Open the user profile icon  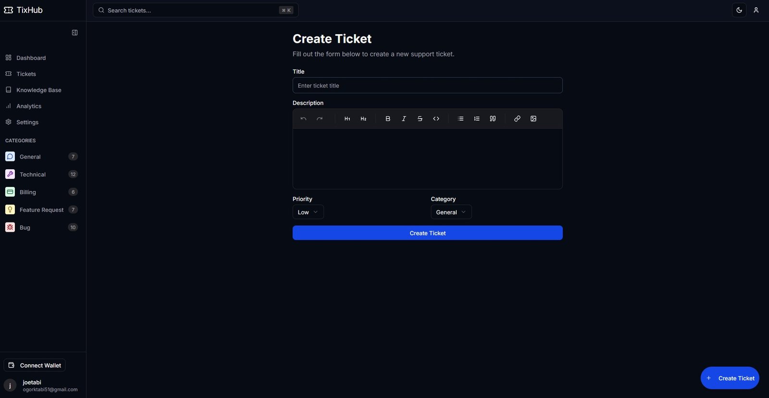click(756, 10)
